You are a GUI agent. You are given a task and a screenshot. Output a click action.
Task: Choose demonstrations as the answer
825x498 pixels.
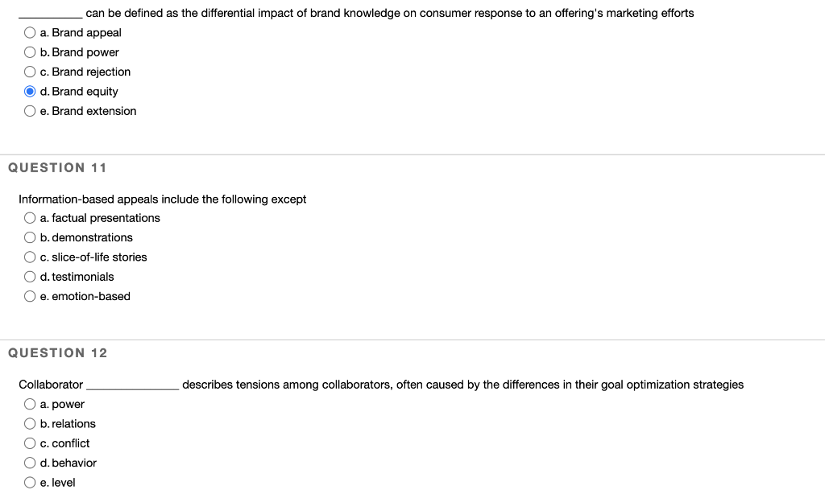[x=30, y=237]
